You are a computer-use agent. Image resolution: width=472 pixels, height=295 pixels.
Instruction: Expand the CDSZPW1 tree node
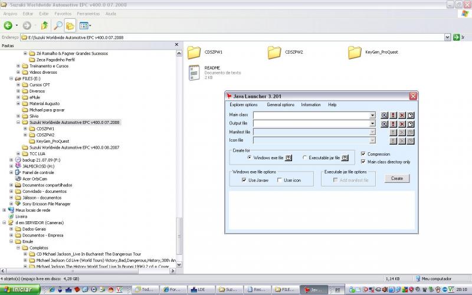tap(25, 129)
